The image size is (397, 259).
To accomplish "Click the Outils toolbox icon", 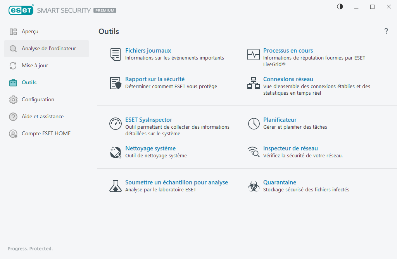I will 13,83.
